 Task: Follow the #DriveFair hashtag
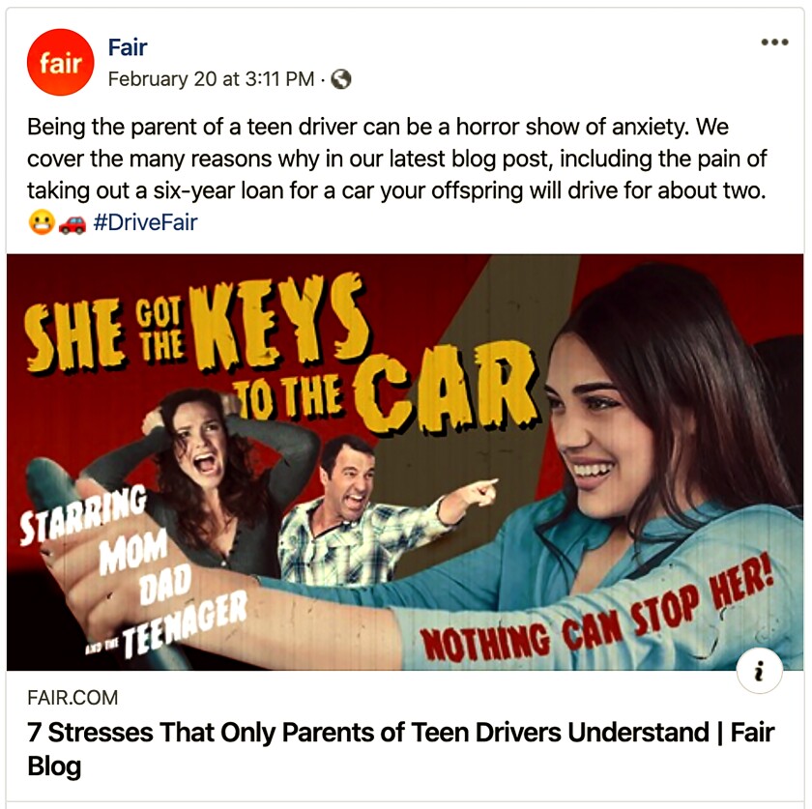[146, 222]
